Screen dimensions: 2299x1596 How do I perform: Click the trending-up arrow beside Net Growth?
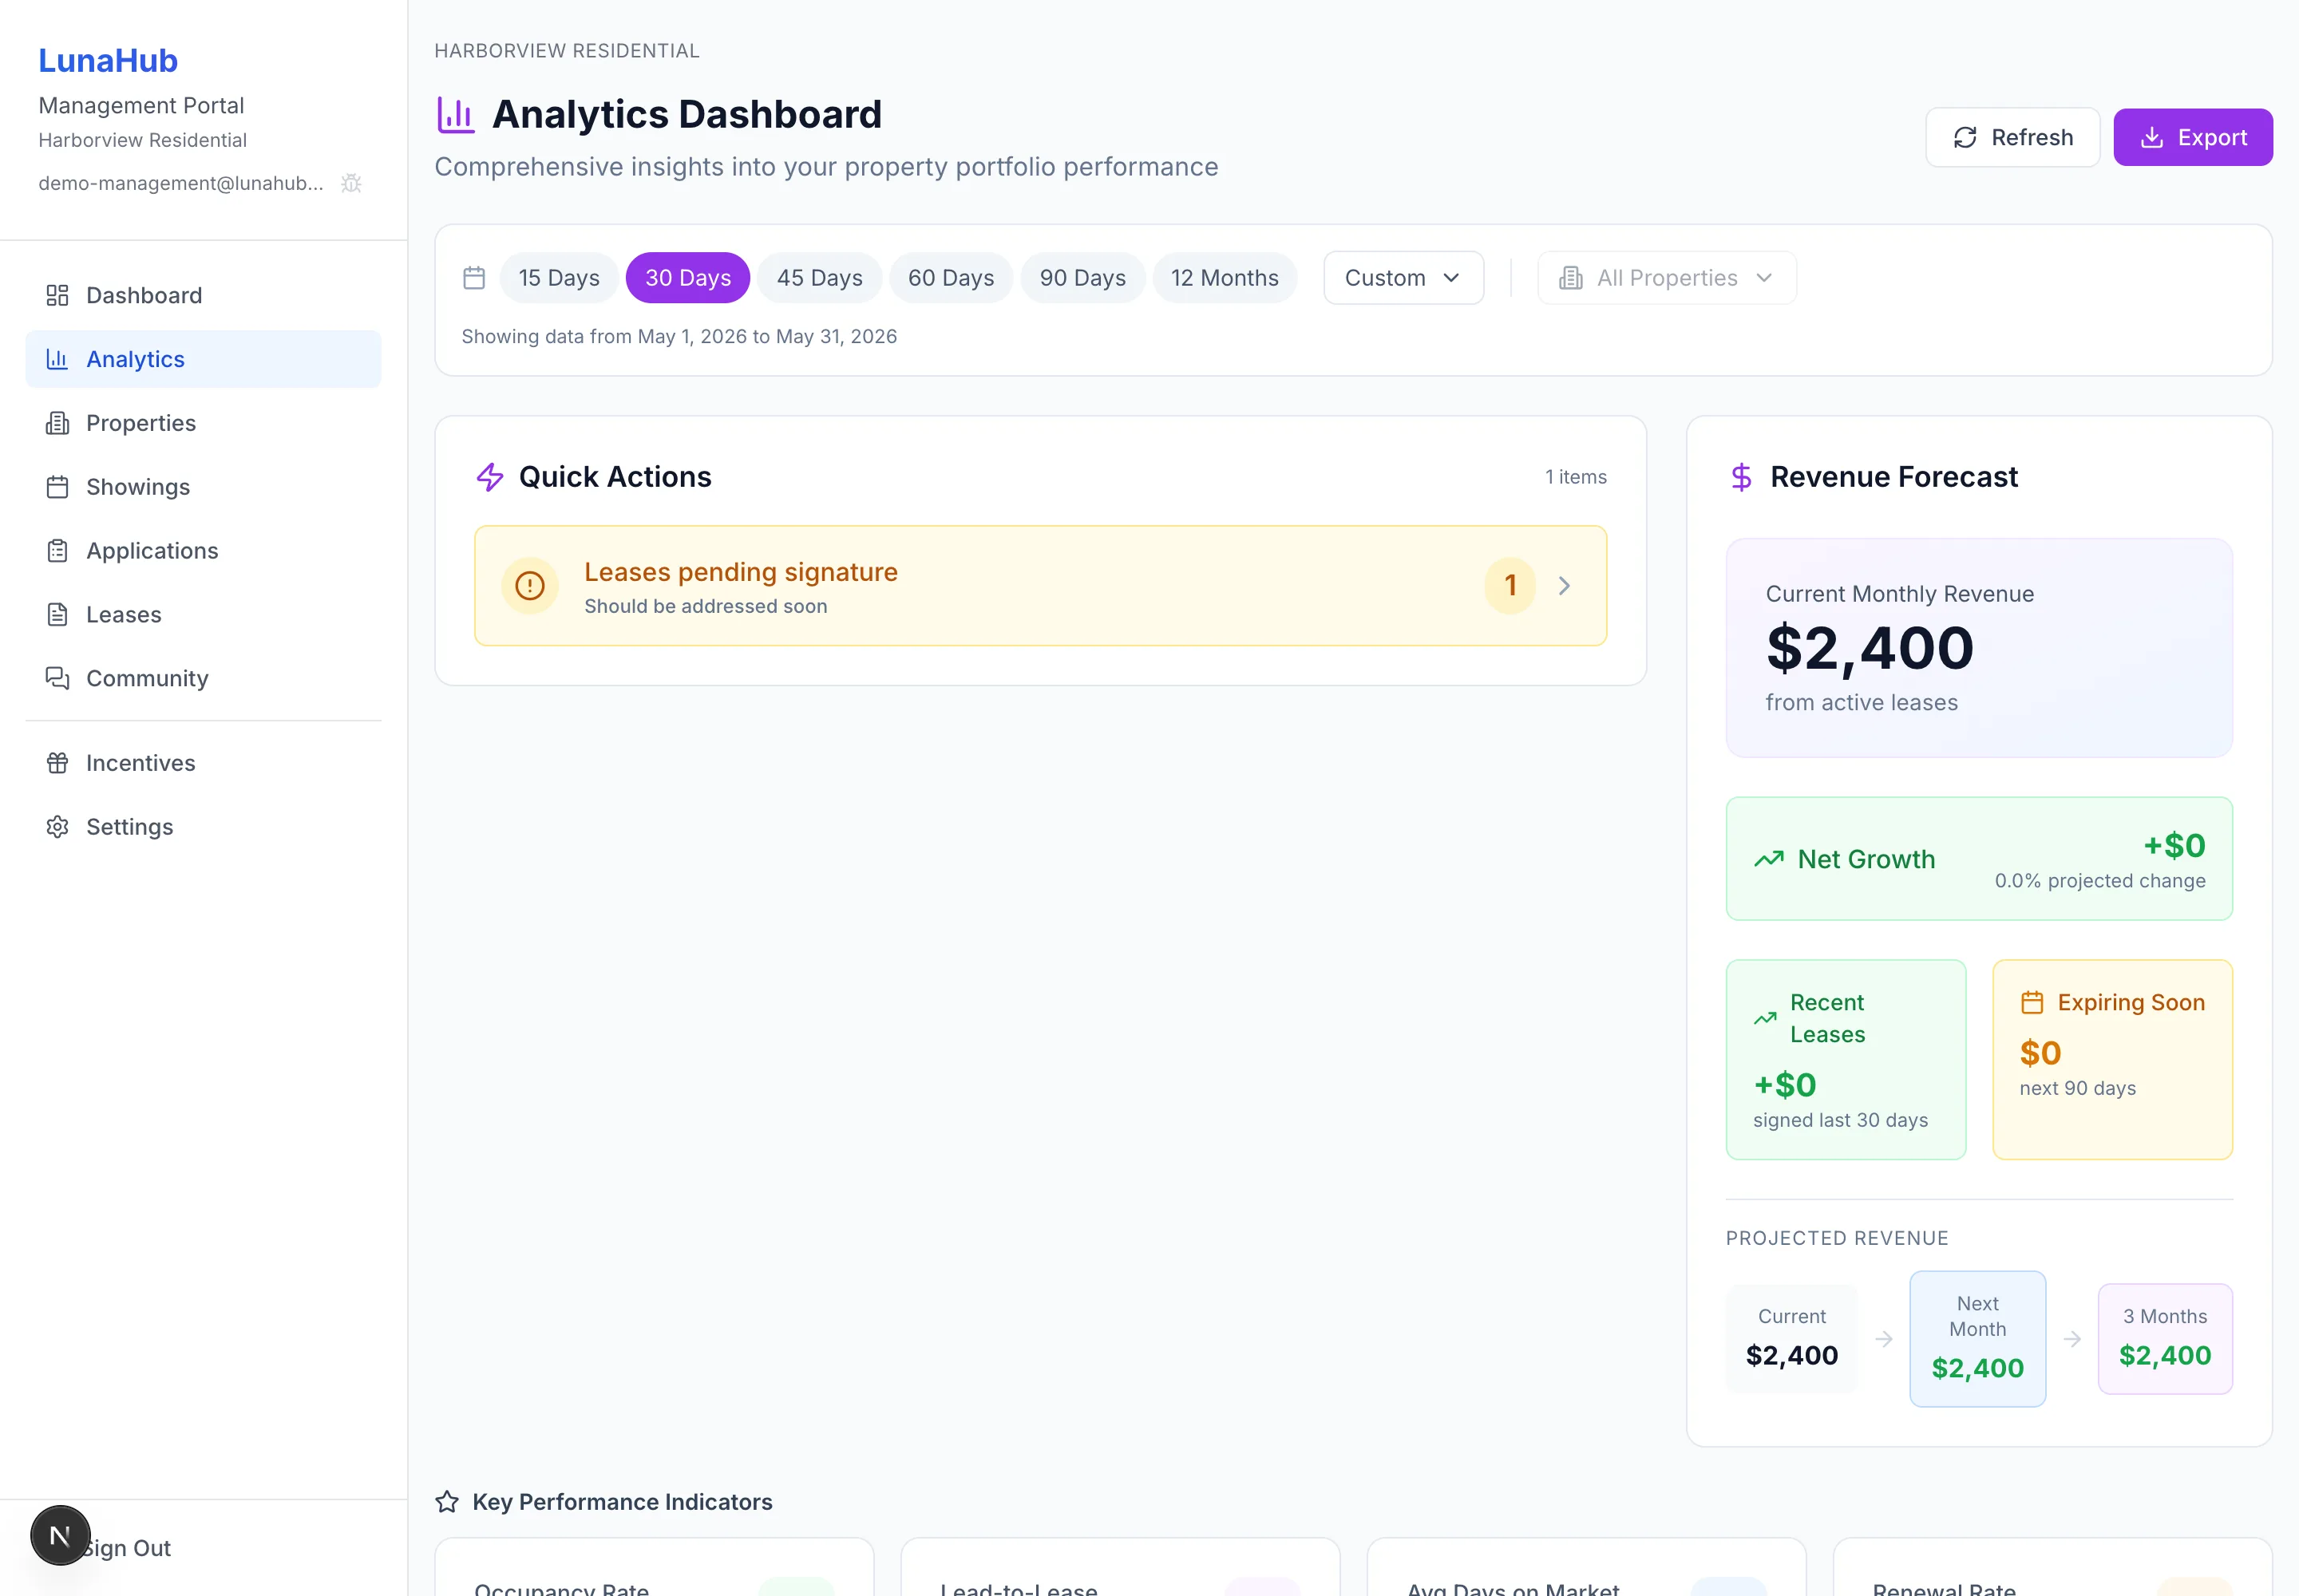1769,859
